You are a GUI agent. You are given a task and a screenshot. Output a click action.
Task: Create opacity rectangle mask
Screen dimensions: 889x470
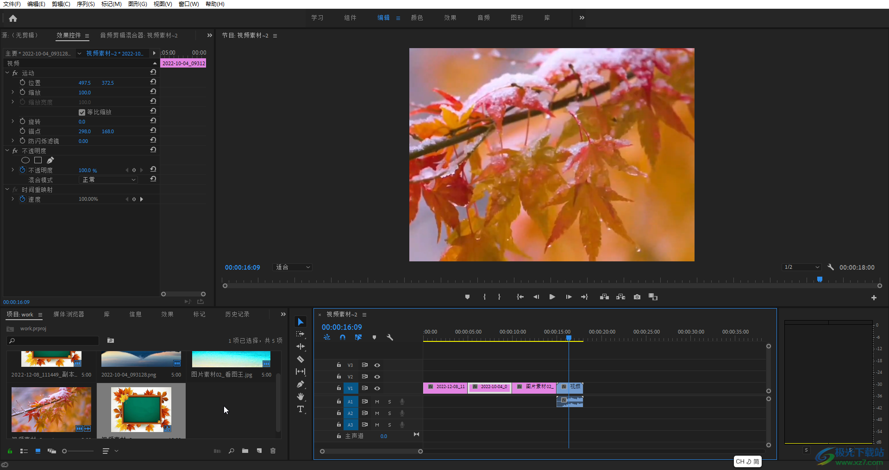click(x=38, y=160)
